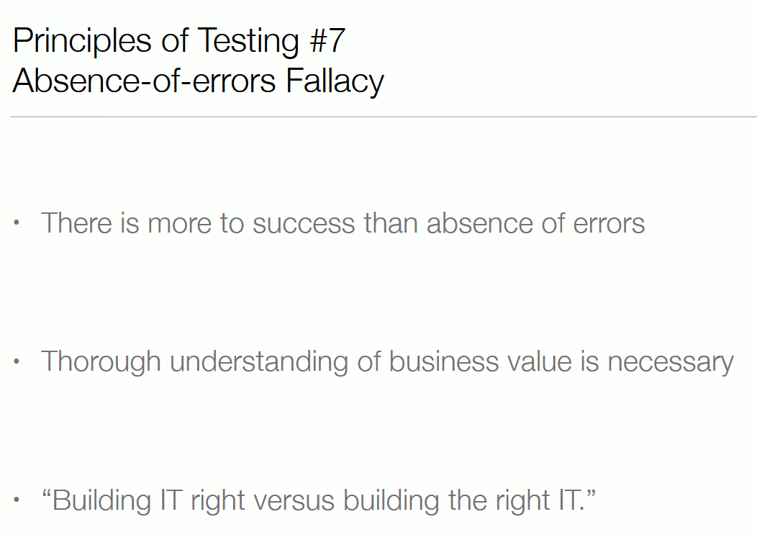Select the subtitle 'Absence-of-errors Fallacy'
This screenshot has width=757, height=540.
[199, 81]
